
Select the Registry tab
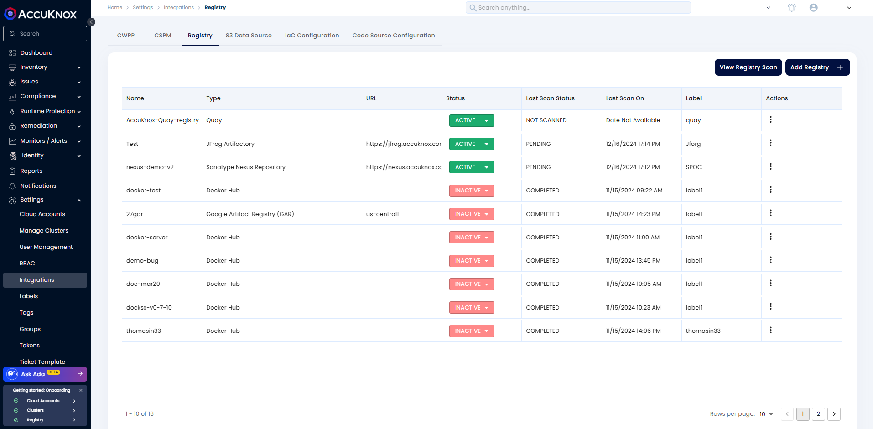click(200, 36)
